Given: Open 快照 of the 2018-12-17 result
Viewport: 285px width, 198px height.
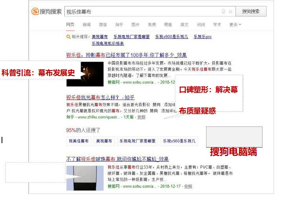Looking at the screenshot, I should [x=188, y=186].
